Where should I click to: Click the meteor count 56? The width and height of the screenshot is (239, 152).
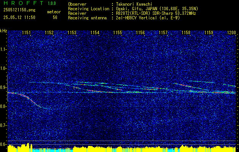click(x=55, y=17)
